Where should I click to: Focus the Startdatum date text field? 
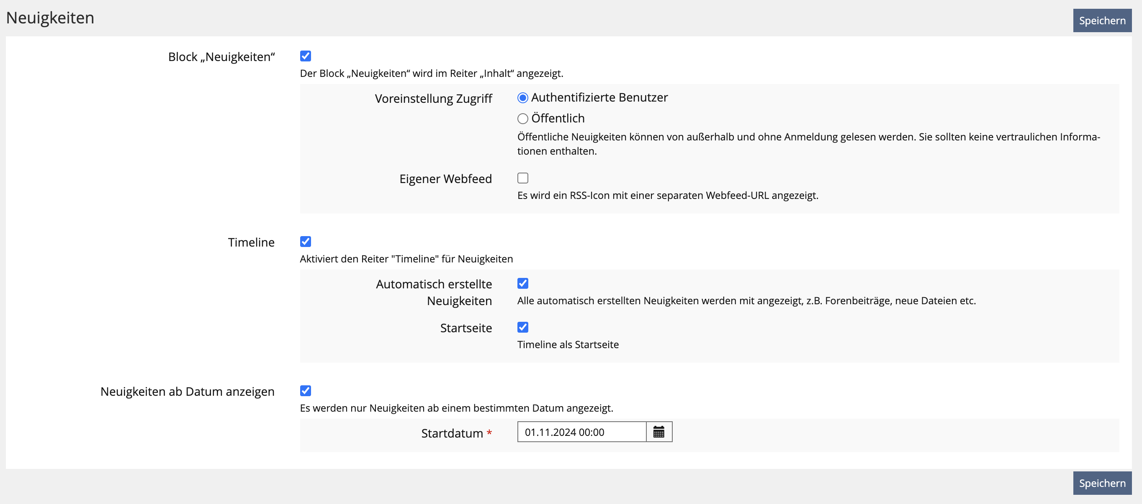581,432
